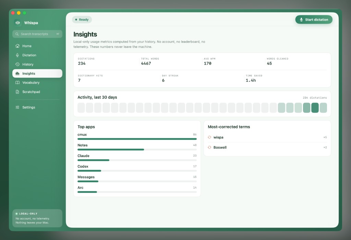
Task: Click the Scratchpad document icon
Action: (x=17, y=92)
